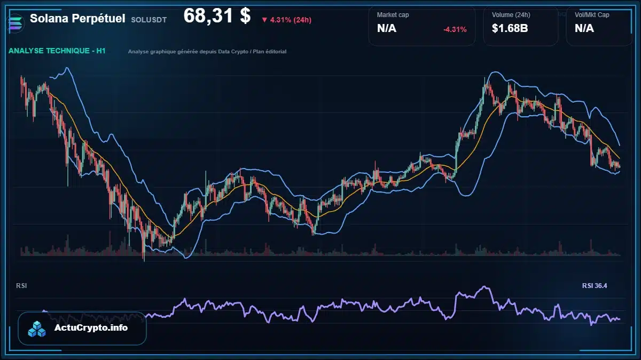Click the 68,31 $ price value
The width and height of the screenshot is (641, 360).
(x=217, y=16)
